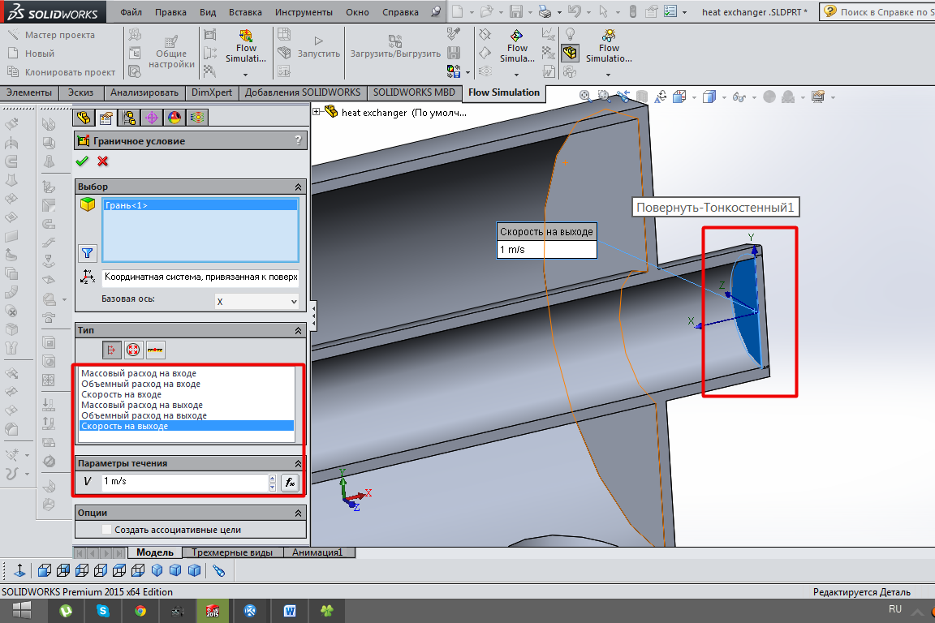Click Грань<1> in selection box
Screen dimensions: 935x623
pyautogui.click(x=200, y=205)
